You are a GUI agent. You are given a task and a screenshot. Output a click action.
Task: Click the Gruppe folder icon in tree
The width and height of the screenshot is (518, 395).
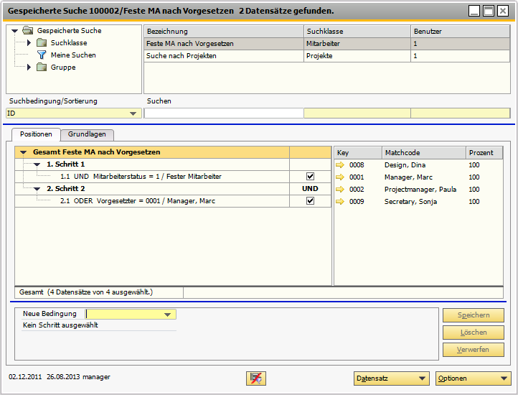pyautogui.click(x=42, y=68)
